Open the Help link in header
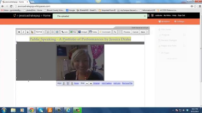Image resolution: width=202 pixels, height=113 pixels. [x=174, y=15]
